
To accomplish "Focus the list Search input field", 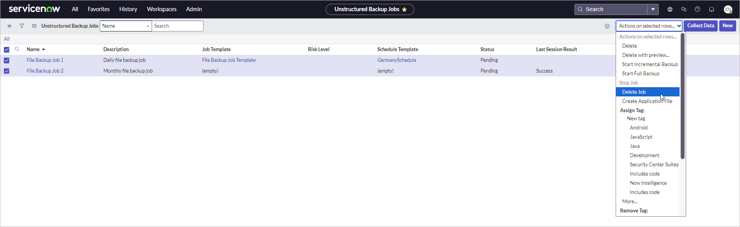I will coord(177,26).
